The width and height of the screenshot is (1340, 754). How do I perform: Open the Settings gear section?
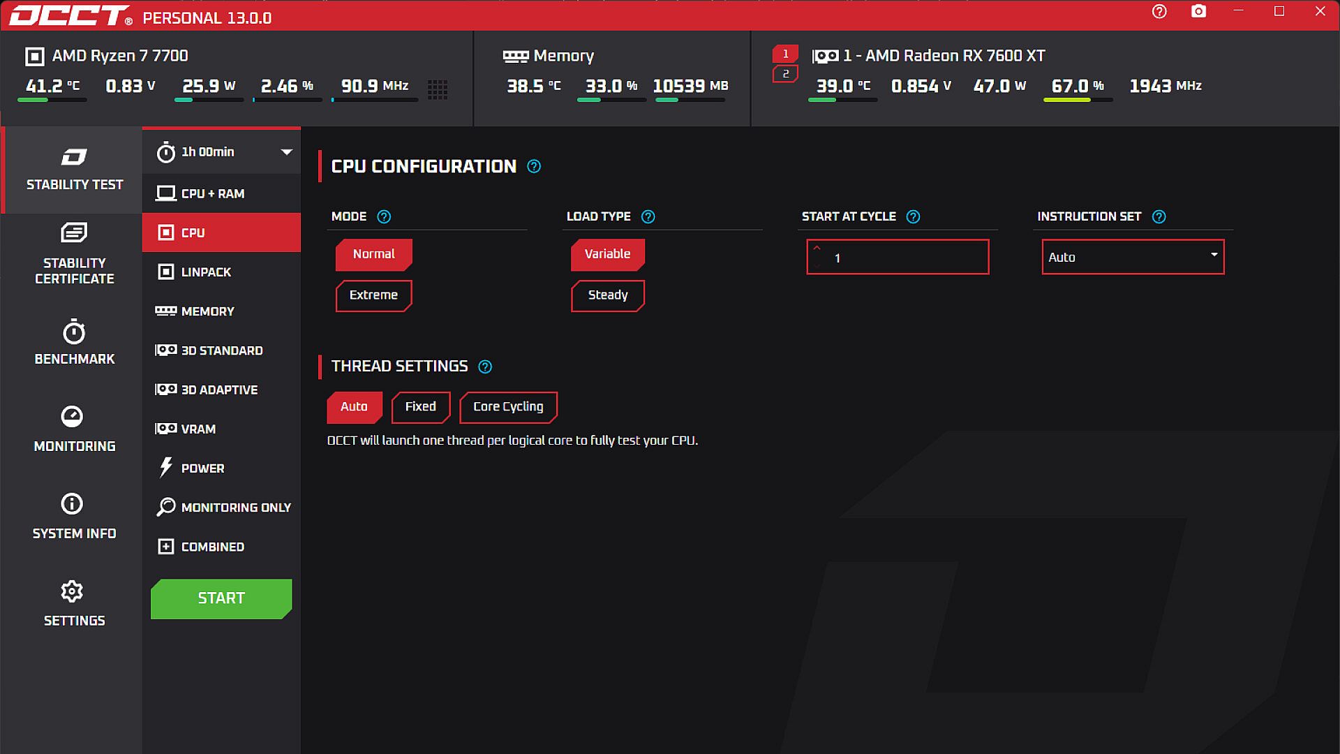click(x=74, y=603)
